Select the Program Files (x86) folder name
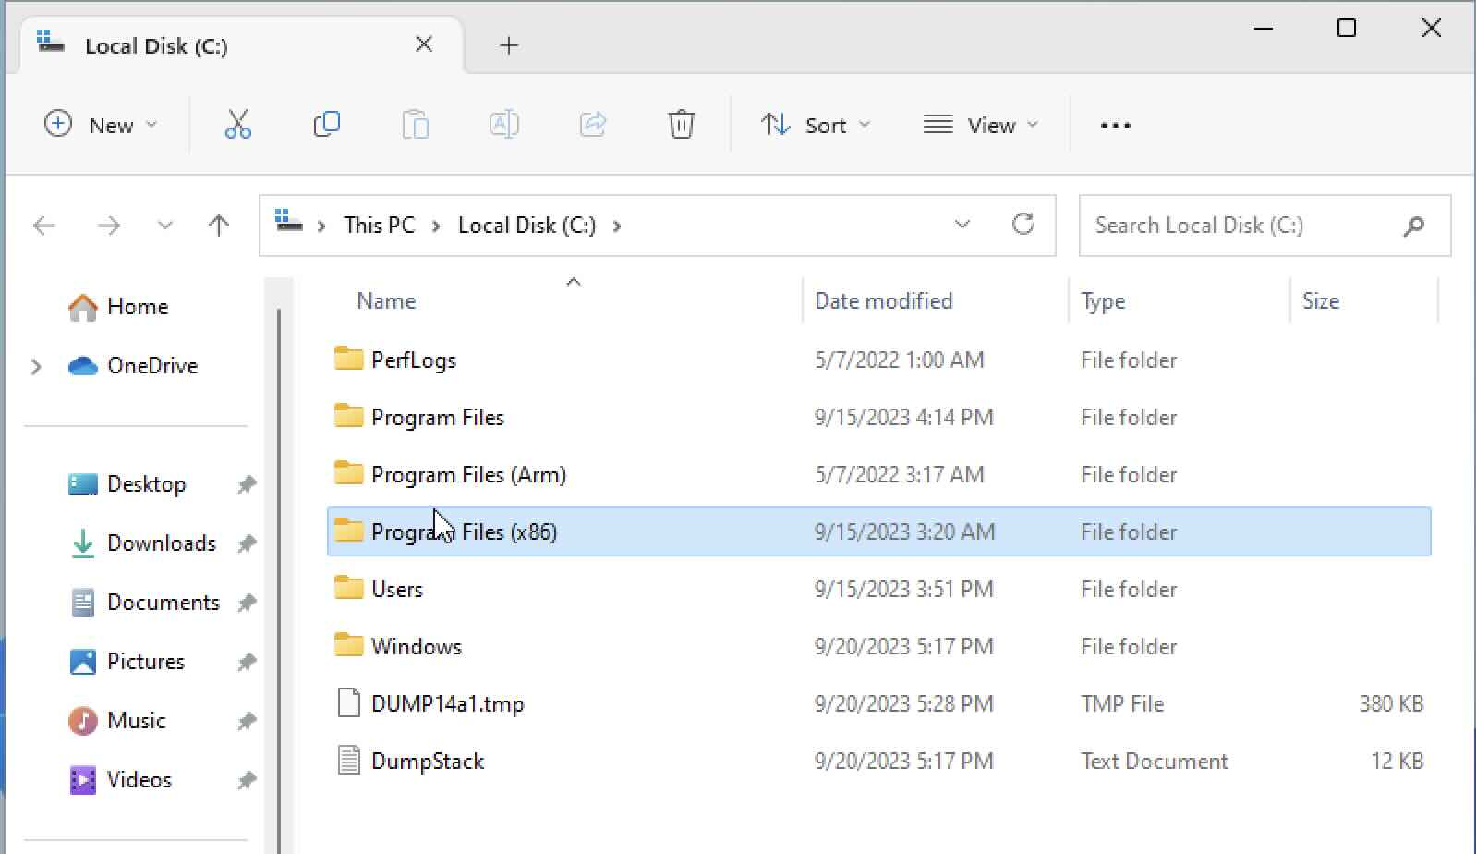Screen dimensions: 1476x854 (x=464, y=531)
